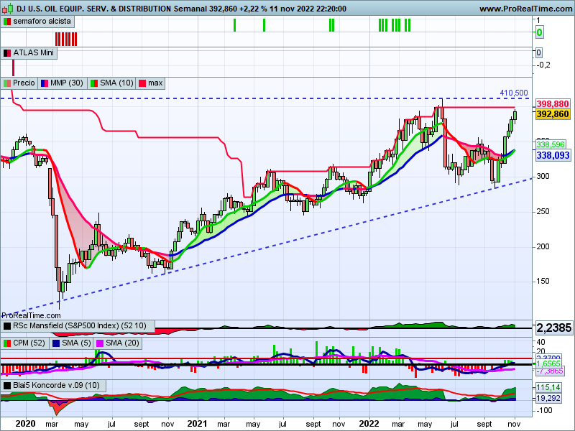Click the ATLAS Mini color icon
This screenshot has width=575, height=431.
tap(7, 53)
